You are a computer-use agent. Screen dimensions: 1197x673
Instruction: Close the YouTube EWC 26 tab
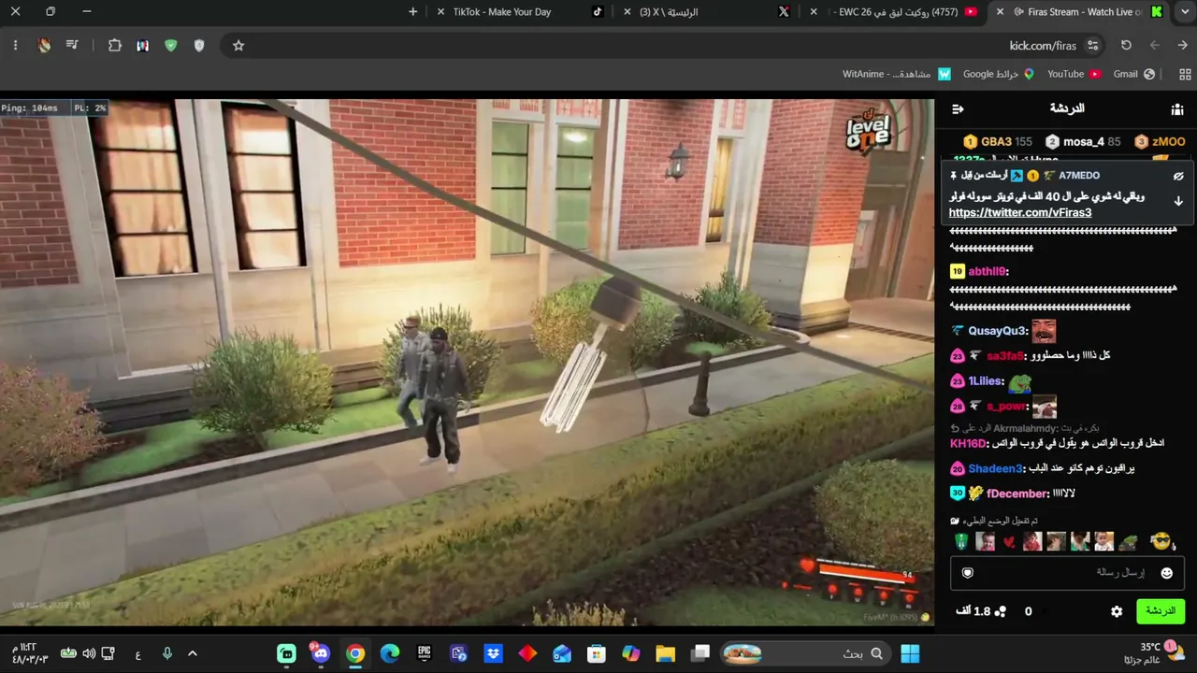pos(814,12)
